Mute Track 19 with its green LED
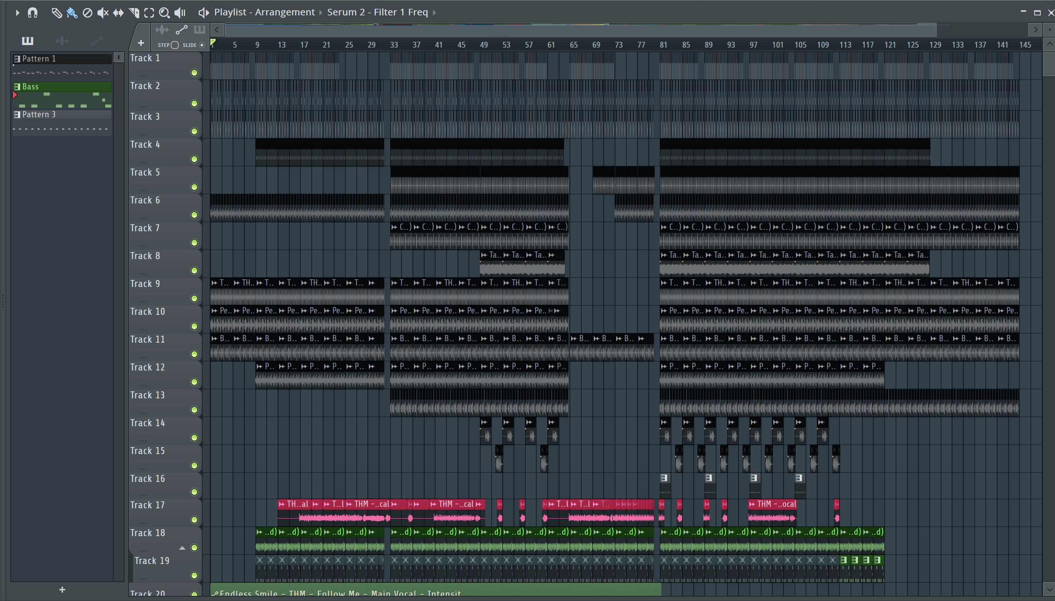This screenshot has height=601, width=1055. [194, 575]
